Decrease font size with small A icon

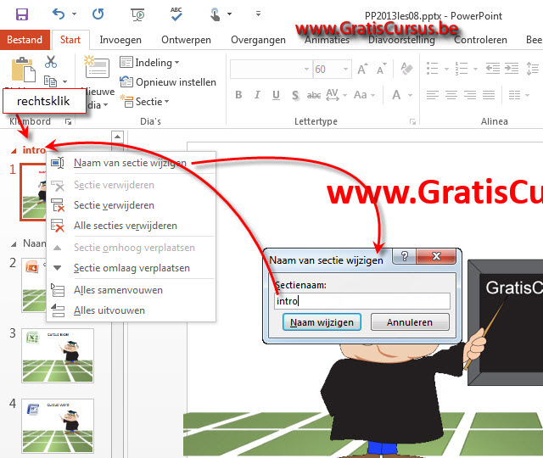tap(381, 69)
